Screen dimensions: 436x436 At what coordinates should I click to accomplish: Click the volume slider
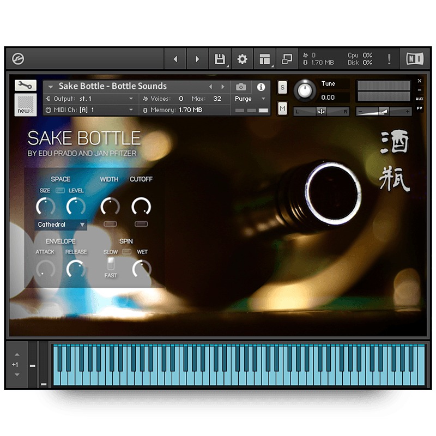click(384, 112)
